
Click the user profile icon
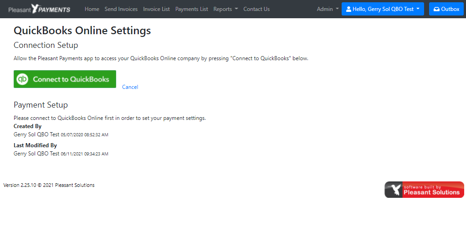(348, 9)
